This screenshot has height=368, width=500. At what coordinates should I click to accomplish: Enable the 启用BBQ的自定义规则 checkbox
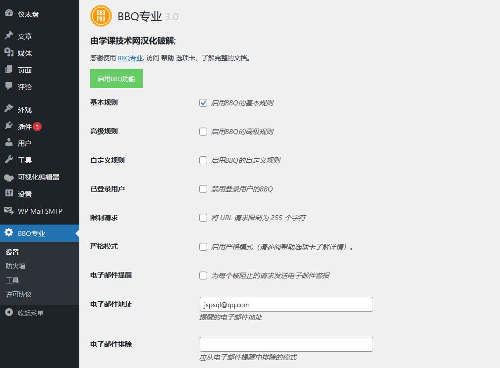point(203,160)
